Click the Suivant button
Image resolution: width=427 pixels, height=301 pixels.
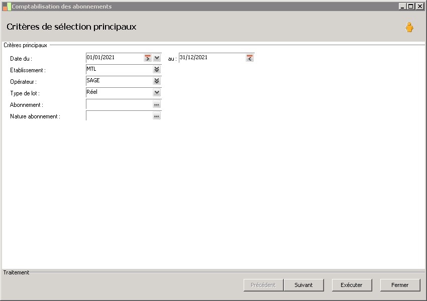pos(303,285)
